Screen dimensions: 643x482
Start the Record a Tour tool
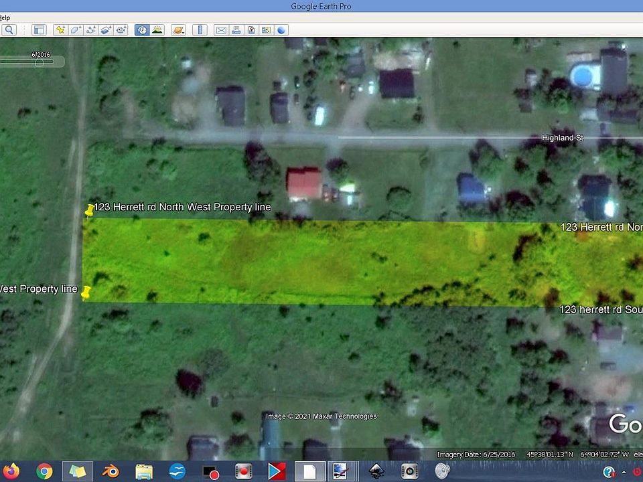coord(121,29)
